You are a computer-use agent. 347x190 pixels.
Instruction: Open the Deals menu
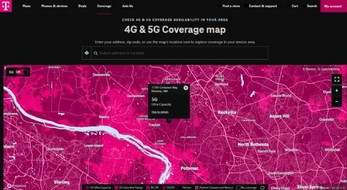coord(82,6)
